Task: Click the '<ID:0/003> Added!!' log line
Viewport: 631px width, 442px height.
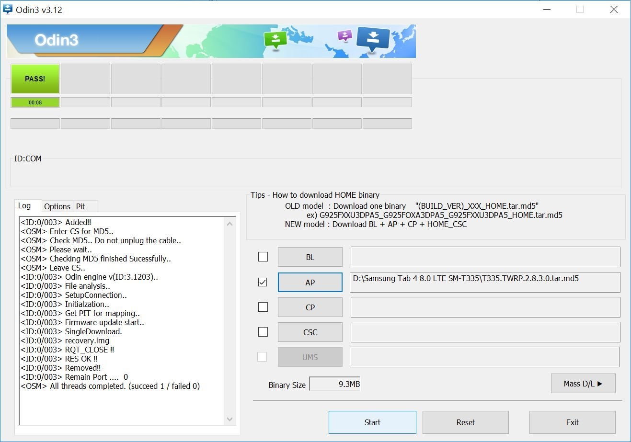Action: tap(56, 222)
